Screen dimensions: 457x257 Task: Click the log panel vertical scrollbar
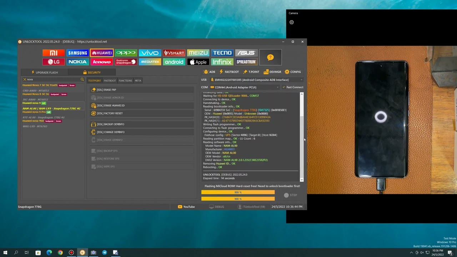(x=302, y=137)
